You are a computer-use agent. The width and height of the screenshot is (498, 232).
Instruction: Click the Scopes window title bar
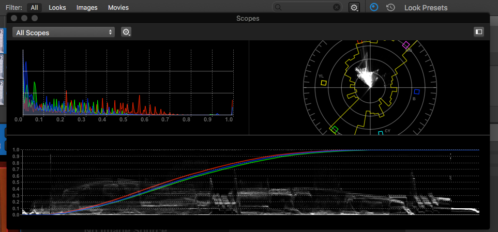pos(248,18)
